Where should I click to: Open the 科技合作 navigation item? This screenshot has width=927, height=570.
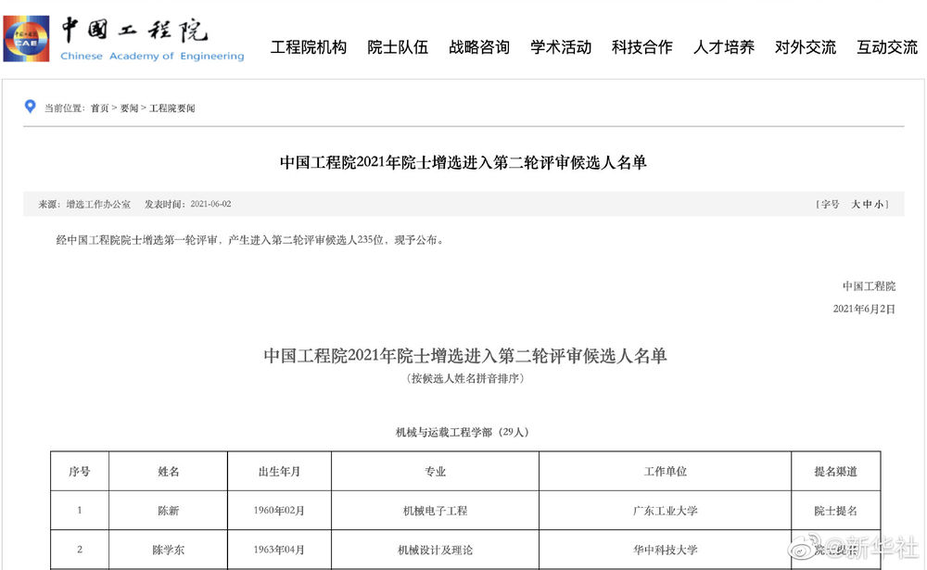(x=642, y=47)
